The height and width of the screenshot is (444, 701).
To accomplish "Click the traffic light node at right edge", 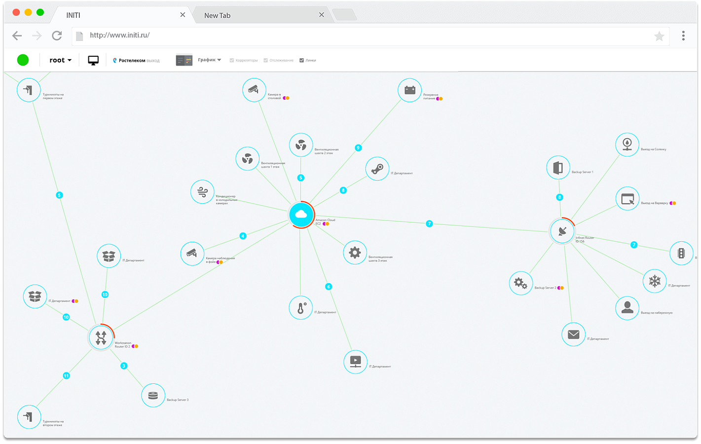I will [x=682, y=253].
